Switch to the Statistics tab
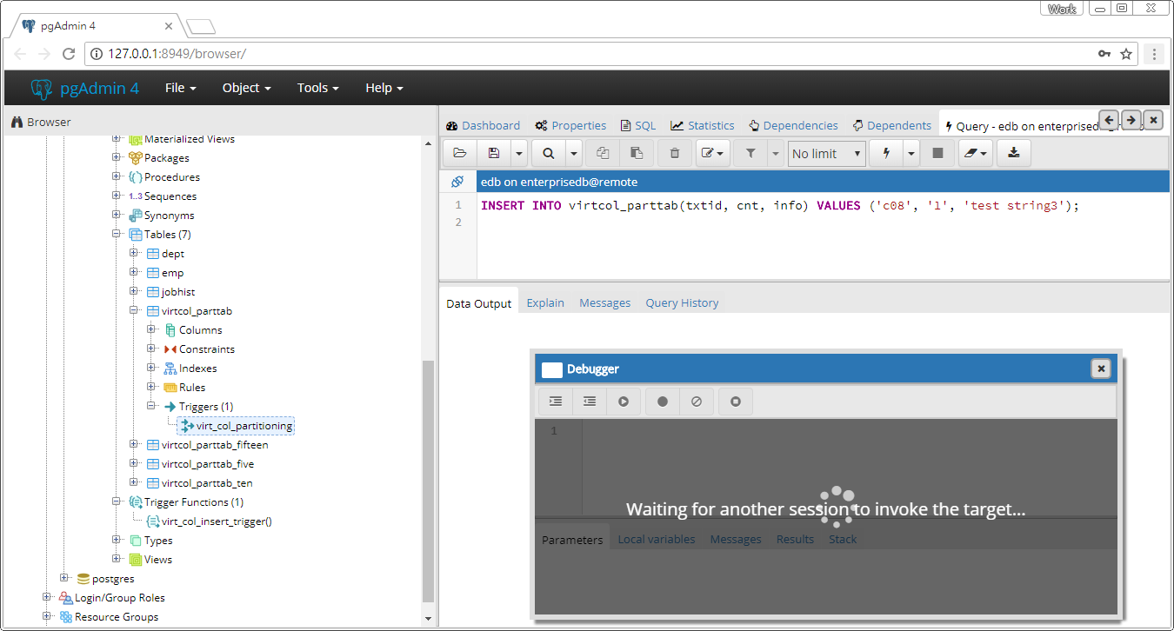 (x=703, y=125)
